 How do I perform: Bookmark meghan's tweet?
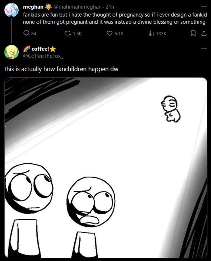(193, 33)
